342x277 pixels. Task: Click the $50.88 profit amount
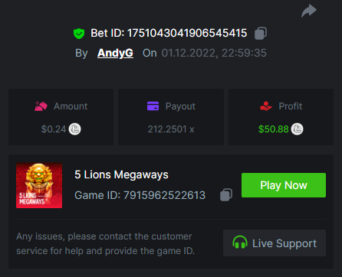273,129
